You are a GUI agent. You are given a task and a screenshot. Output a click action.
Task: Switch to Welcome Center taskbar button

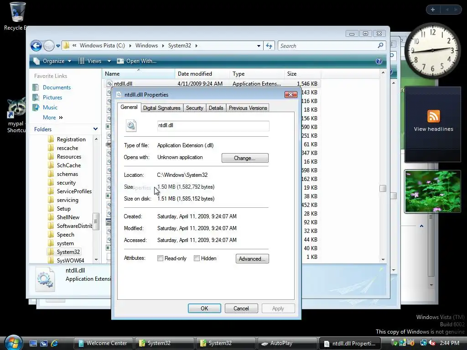click(x=103, y=343)
